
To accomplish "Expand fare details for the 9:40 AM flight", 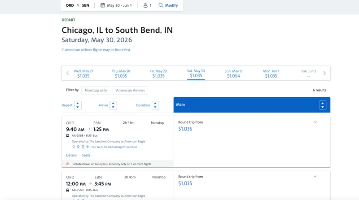I will 315,122.
